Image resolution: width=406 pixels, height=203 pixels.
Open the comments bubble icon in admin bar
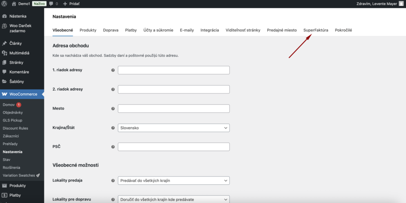[51, 4]
